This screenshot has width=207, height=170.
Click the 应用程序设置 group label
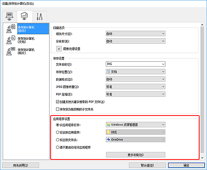tap(61, 119)
